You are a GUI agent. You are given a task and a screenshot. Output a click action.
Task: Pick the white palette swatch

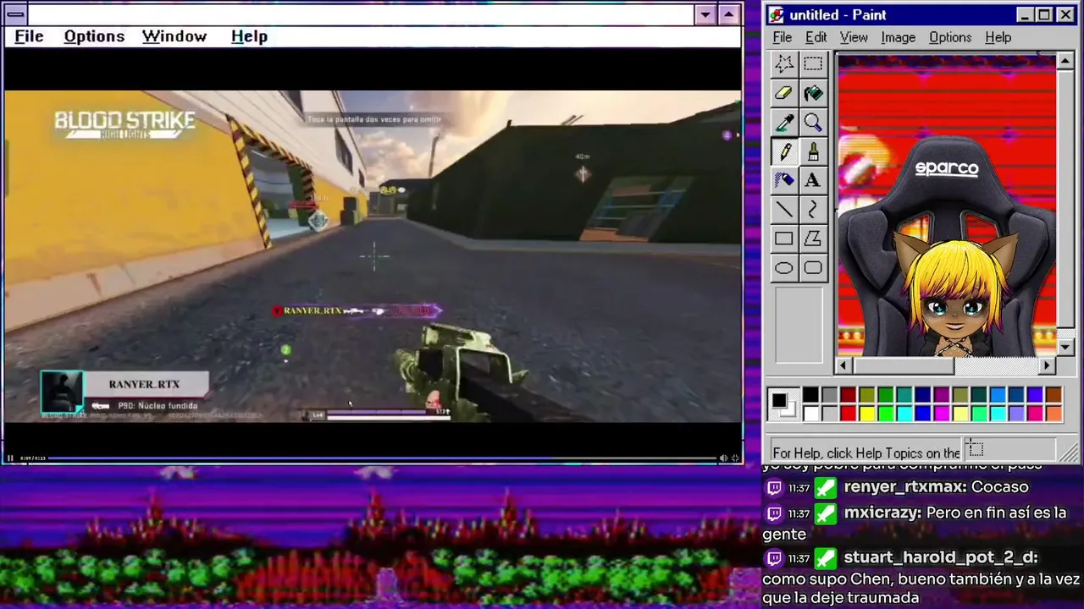point(810,413)
